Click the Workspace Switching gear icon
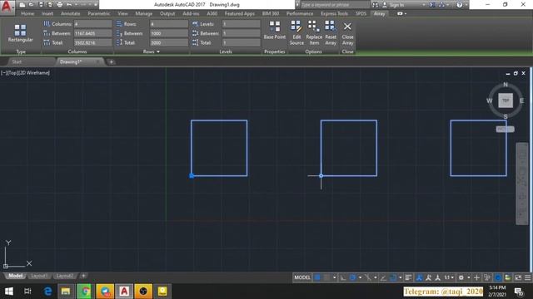The width and height of the screenshot is (533, 299). coord(461,277)
